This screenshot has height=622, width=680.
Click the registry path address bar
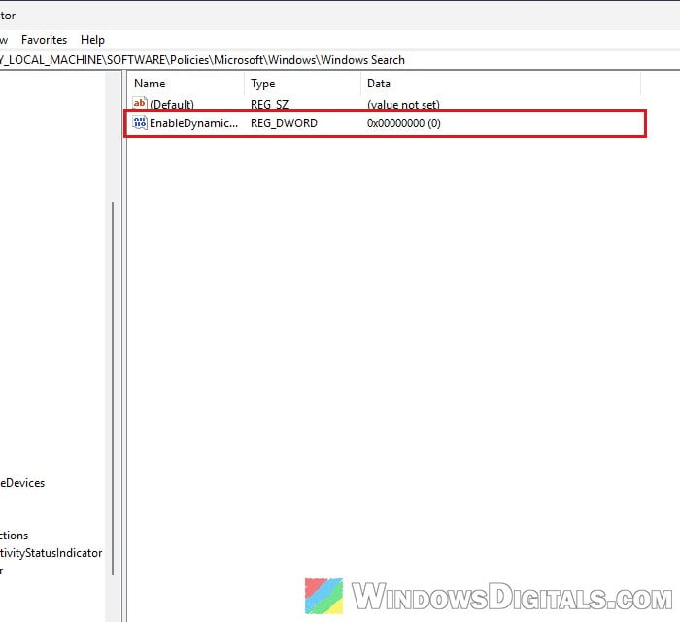point(340,60)
